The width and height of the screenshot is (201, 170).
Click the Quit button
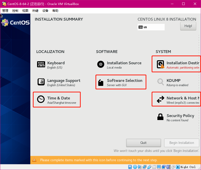(x=143, y=143)
